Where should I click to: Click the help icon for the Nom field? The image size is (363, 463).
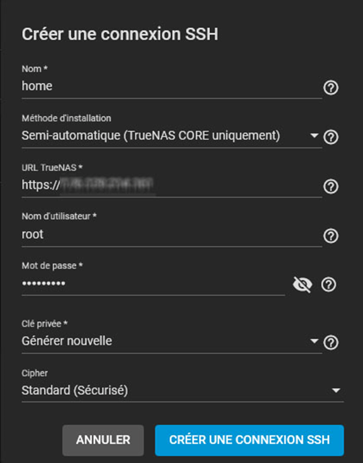331,88
